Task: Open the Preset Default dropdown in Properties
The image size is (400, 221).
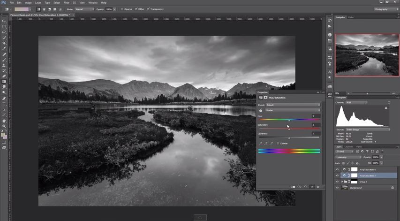Action: pyautogui.click(x=293, y=105)
